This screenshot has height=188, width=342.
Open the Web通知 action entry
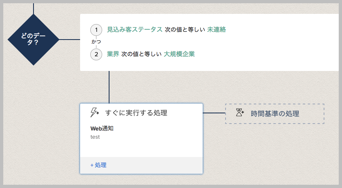[x=102, y=128]
